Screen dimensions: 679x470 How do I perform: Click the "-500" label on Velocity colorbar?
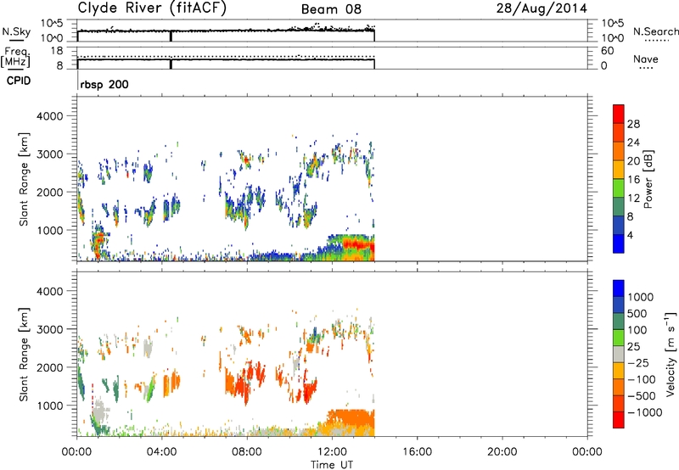pyautogui.click(x=642, y=396)
